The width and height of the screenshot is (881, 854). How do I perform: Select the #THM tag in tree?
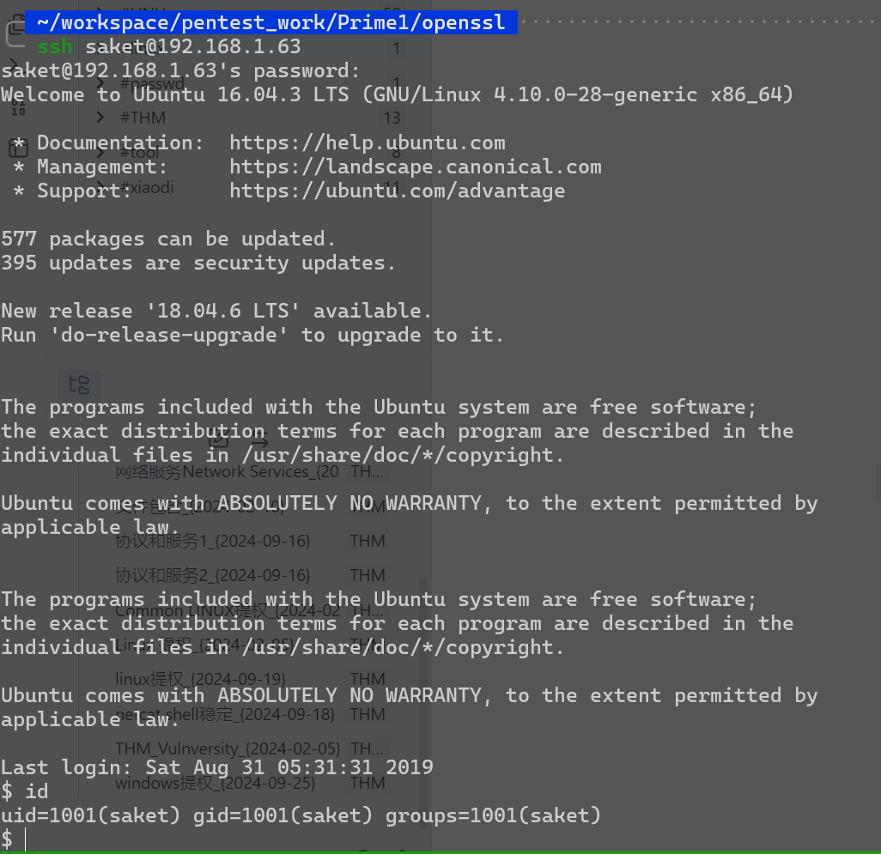(x=143, y=118)
